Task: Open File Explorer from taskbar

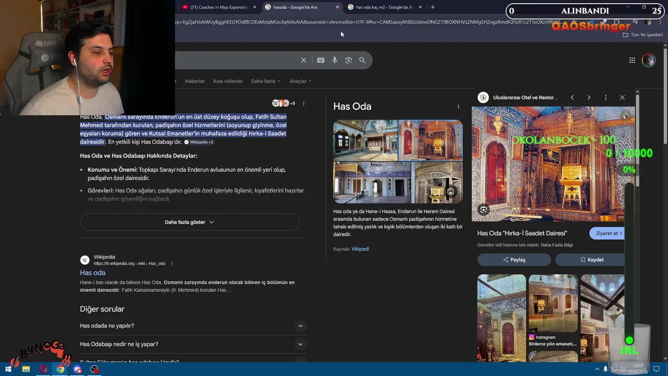Action: click(26, 369)
